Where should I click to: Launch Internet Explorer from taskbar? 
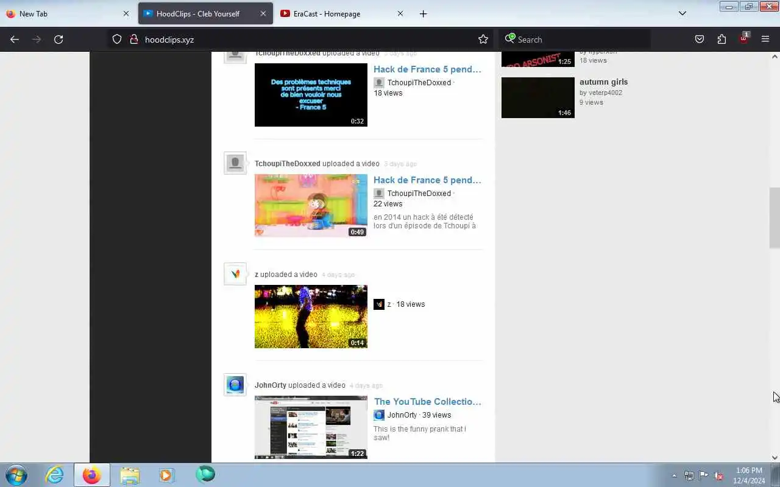click(x=55, y=475)
